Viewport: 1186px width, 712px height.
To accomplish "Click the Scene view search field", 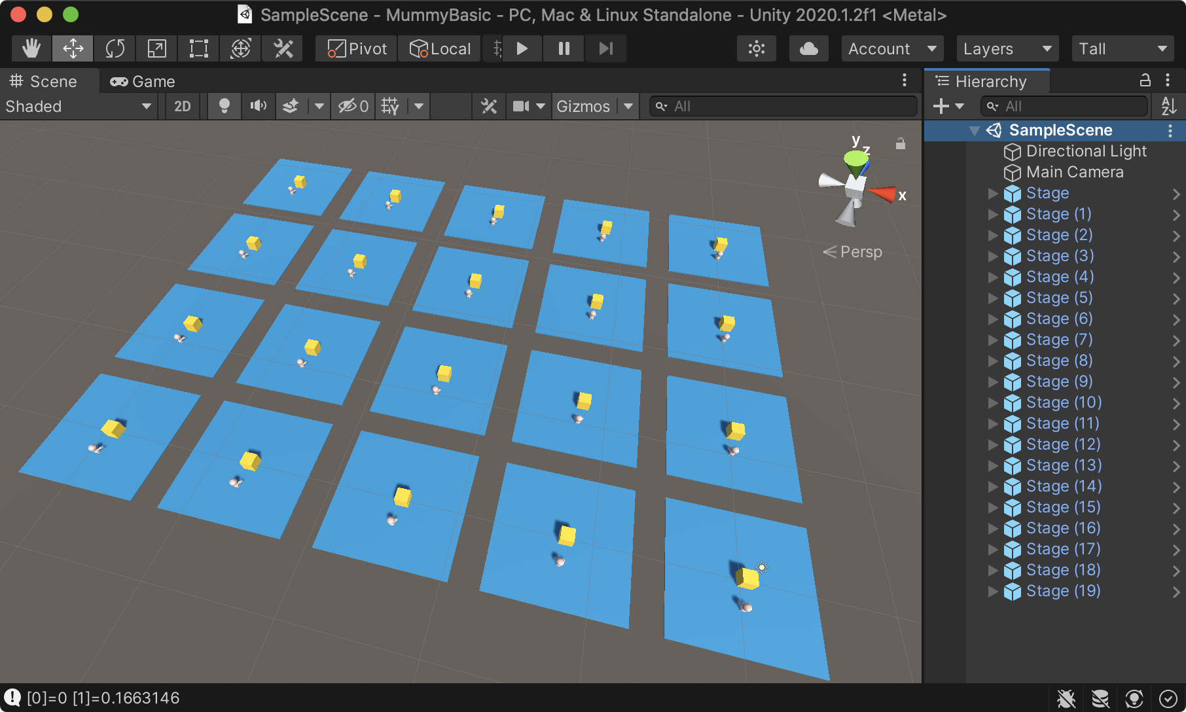I will click(x=783, y=106).
